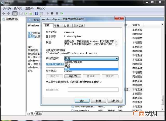Click the description box scroll-up arrow

[117, 42]
